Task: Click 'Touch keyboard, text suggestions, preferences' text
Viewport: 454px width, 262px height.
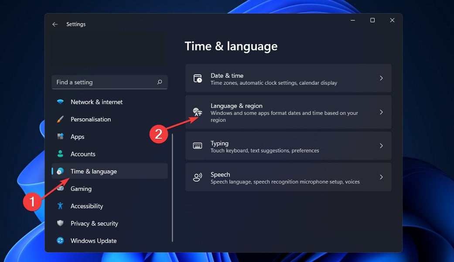Action: [x=265, y=150]
